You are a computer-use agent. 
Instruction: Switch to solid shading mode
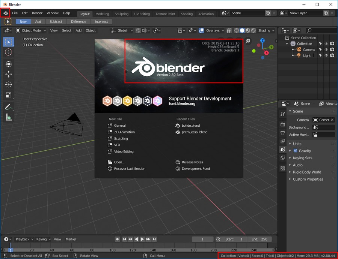(242, 30)
